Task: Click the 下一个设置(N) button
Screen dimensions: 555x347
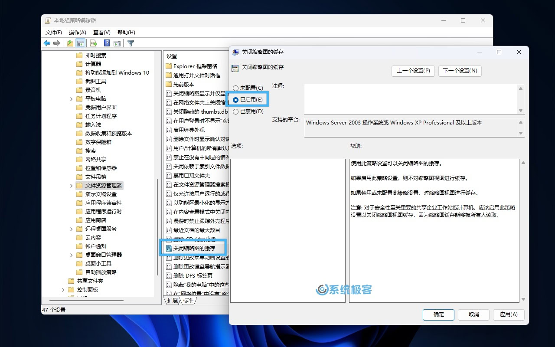Action: click(x=460, y=71)
